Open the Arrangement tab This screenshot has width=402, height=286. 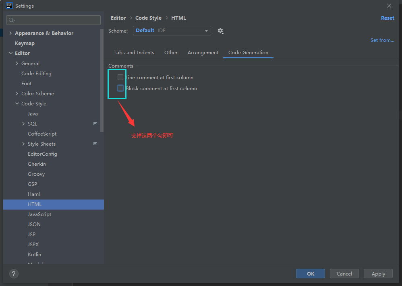click(x=203, y=53)
